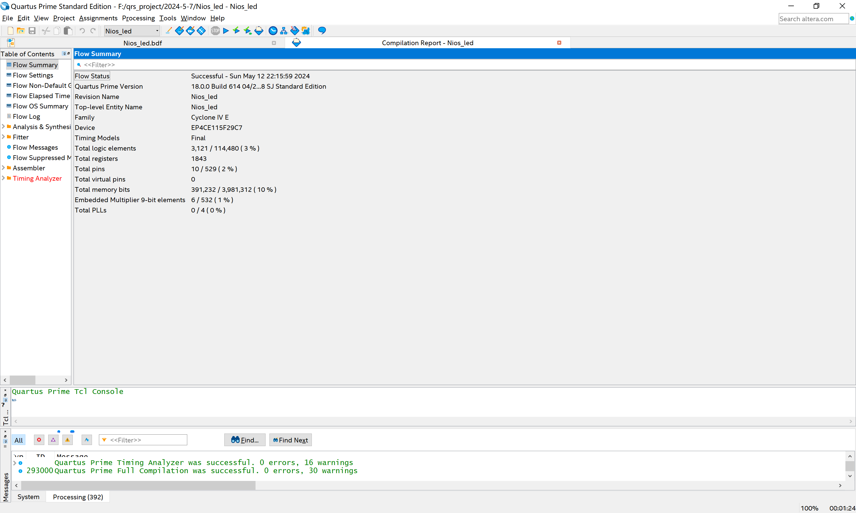This screenshot has height=513, width=856.
Task: Expand the Timing Analyzer report folder
Action: click(3, 178)
